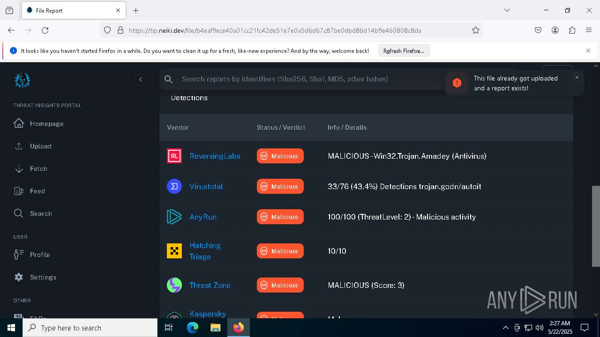Click the taskbar search box
Viewport: 600px width, 337px height.
pos(90,328)
